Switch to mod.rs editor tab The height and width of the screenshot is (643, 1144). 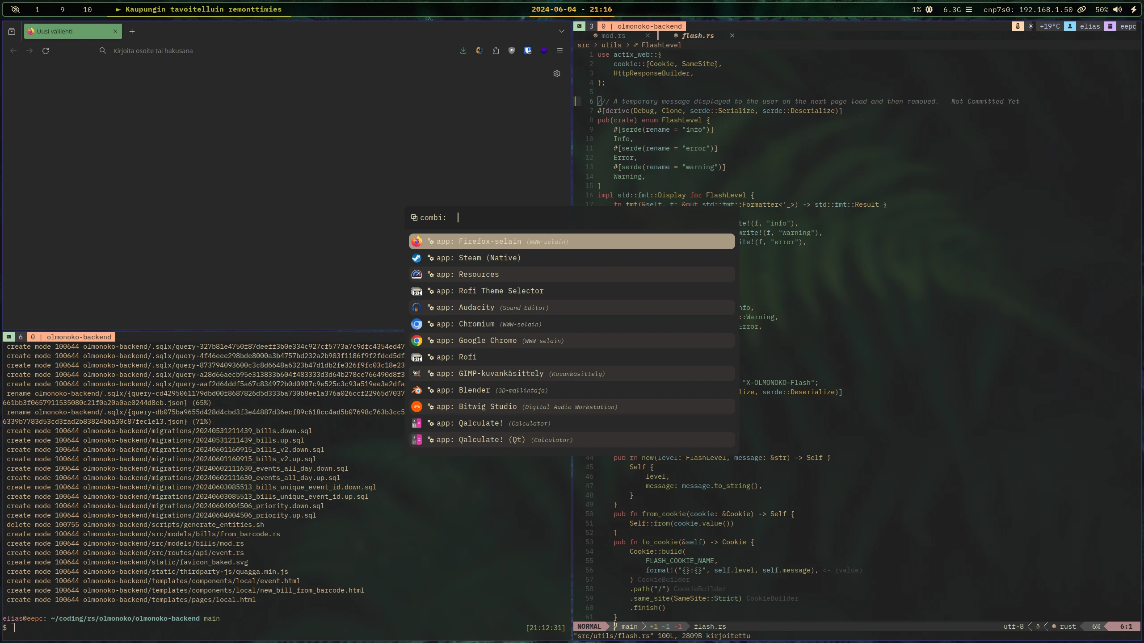click(613, 36)
